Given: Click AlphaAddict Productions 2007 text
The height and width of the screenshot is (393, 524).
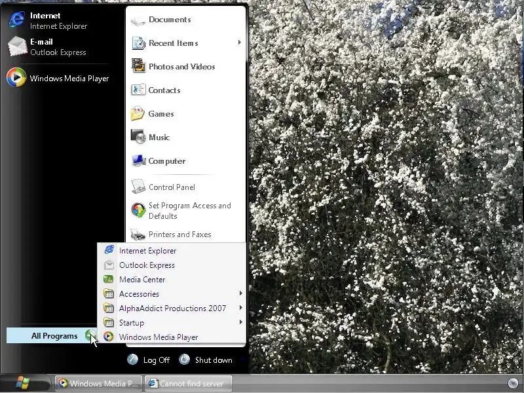Looking at the screenshot, I should (x=172, y=309).
